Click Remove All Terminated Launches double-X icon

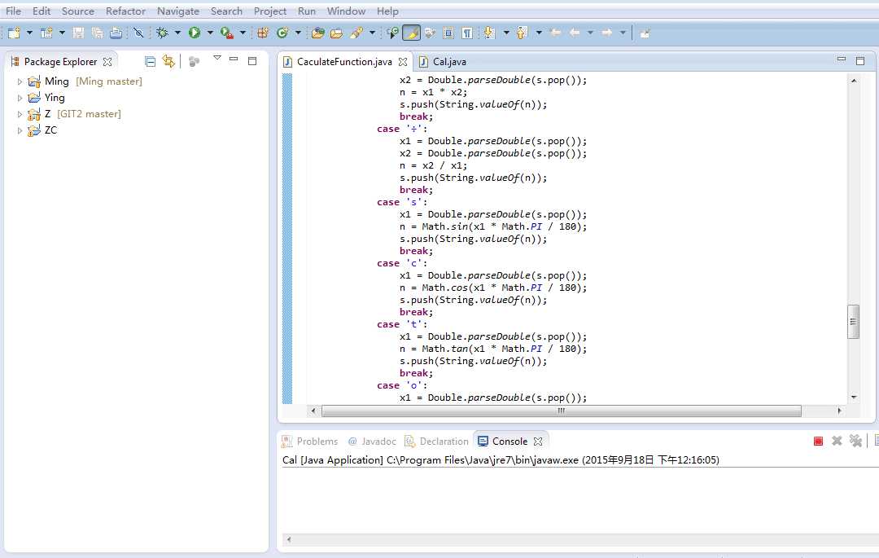(x=855, y=441)
